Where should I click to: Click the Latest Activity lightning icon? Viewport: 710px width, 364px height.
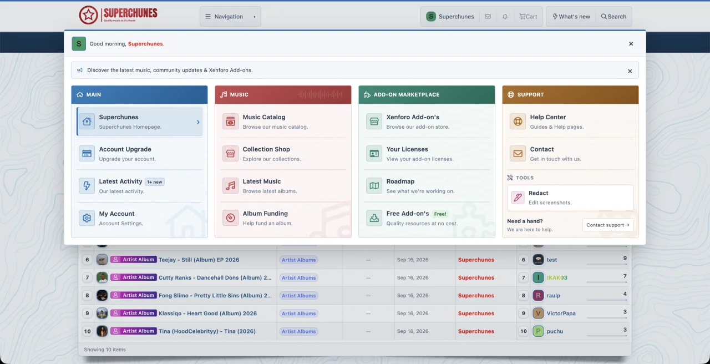tap(87, 186)
